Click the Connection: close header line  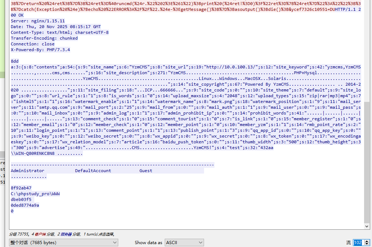32,44
